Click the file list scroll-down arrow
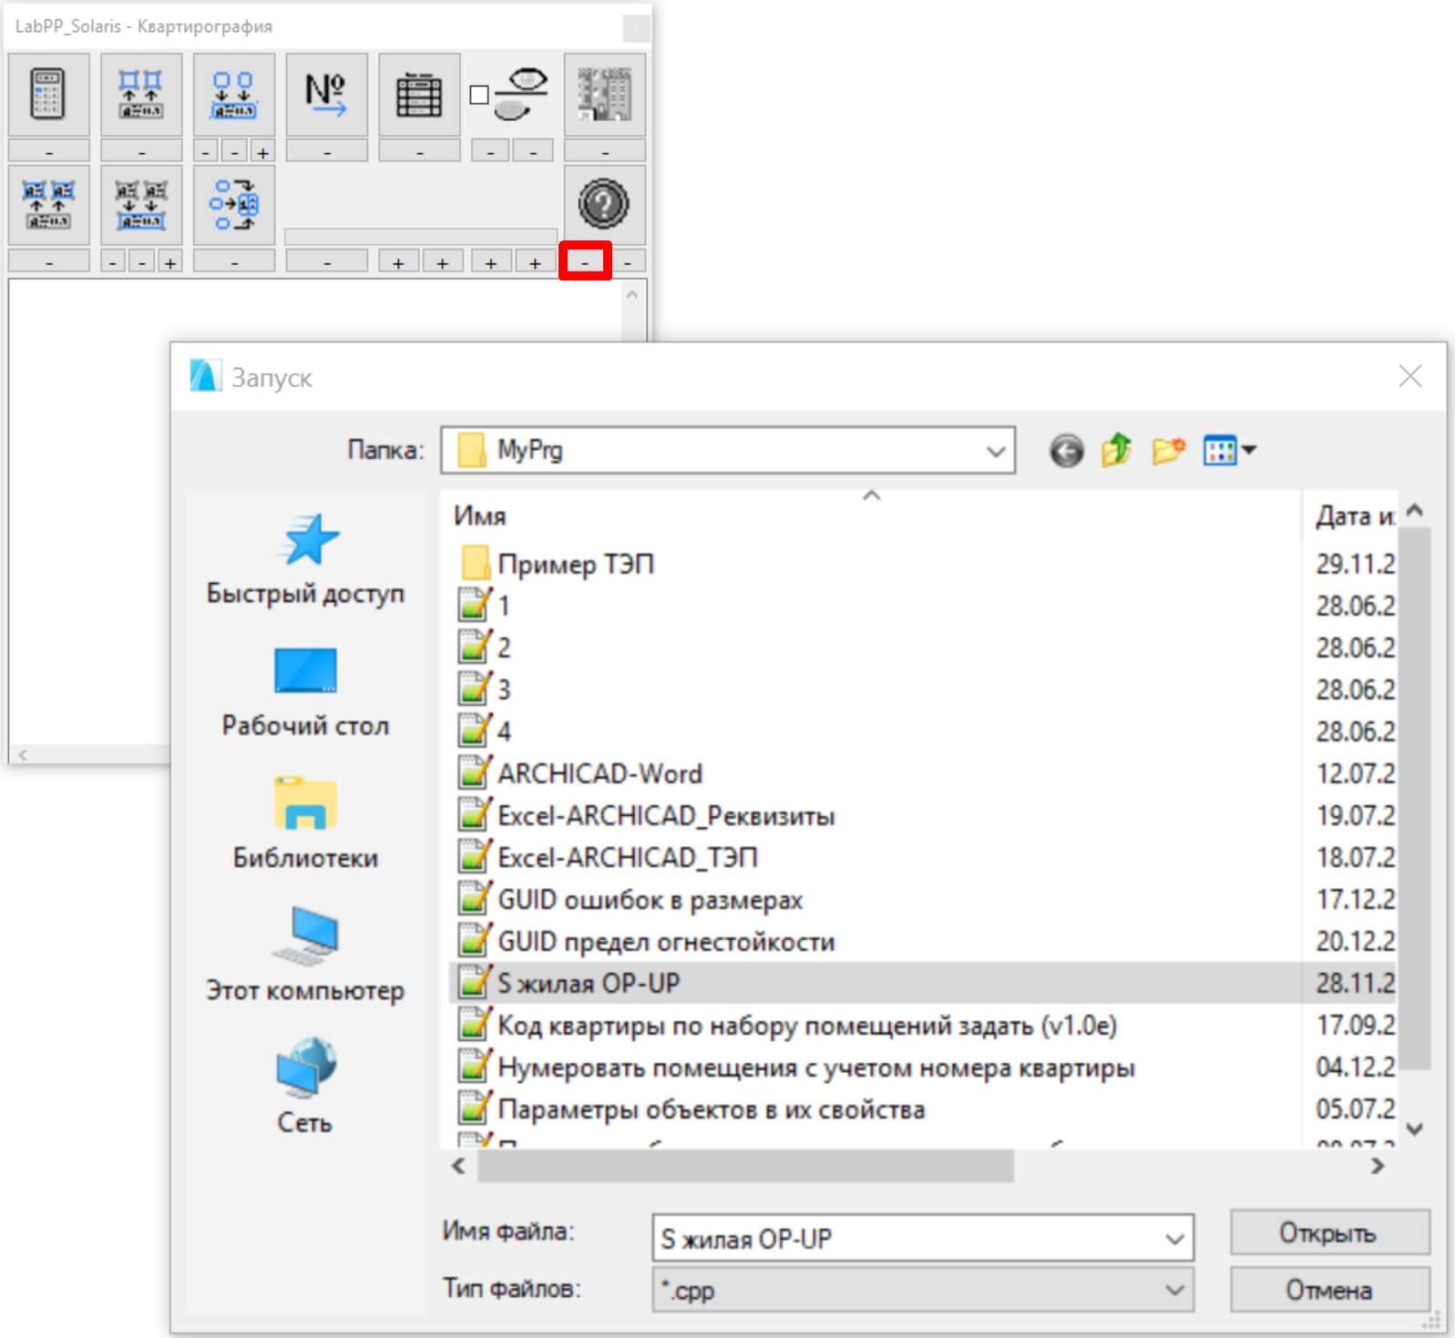This screenshot has width=1455, height=1338. (x=1414, y=1129)
